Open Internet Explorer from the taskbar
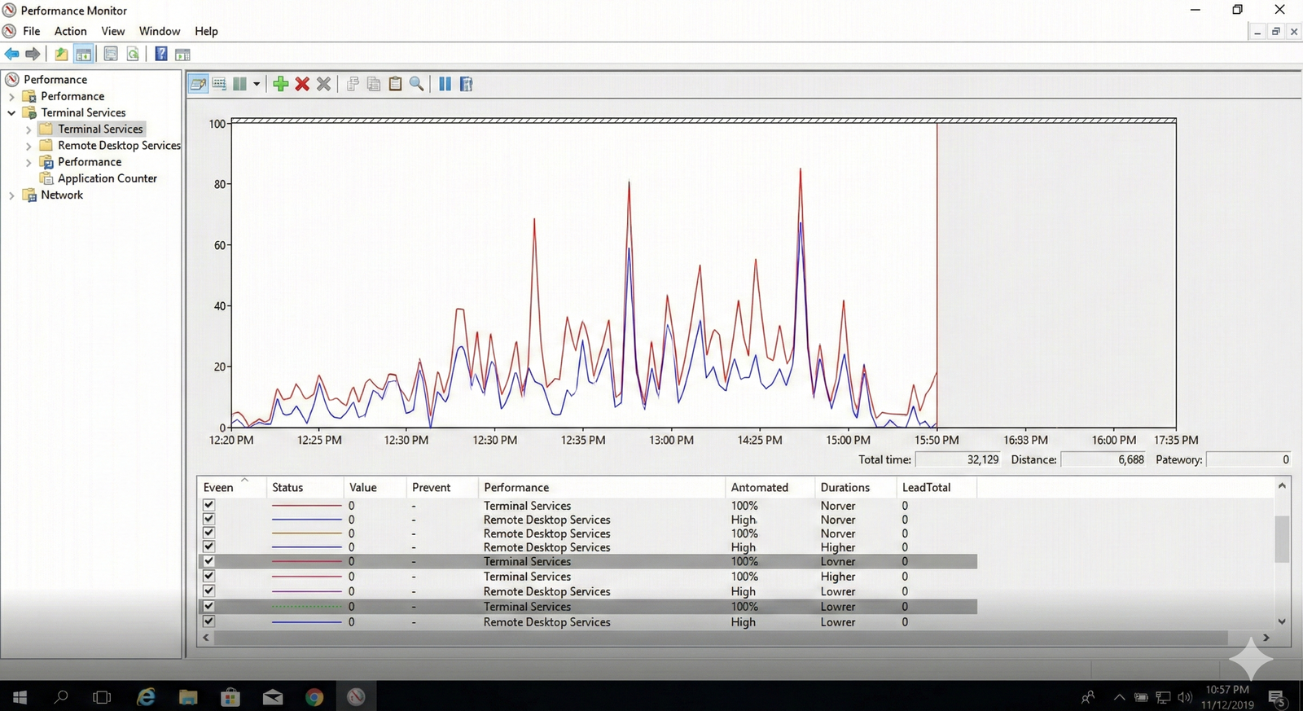Image resolution: width=1303 pixels, height=711 pixels. (x=146, y=697)
